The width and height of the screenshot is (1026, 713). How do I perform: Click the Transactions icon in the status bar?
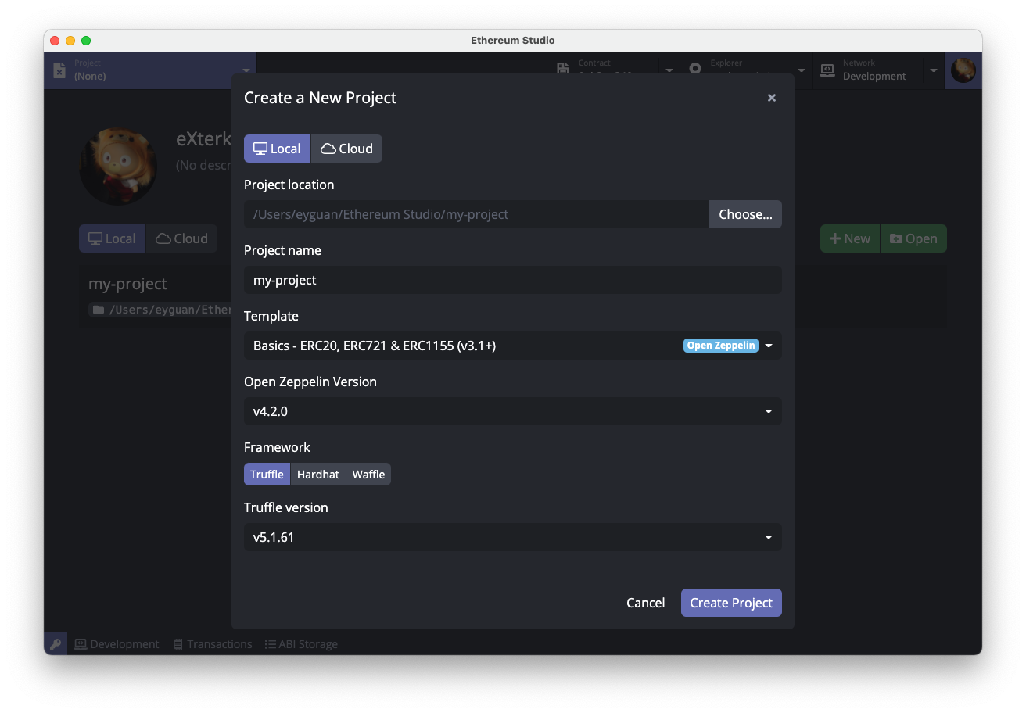click(x=178, y=644)
